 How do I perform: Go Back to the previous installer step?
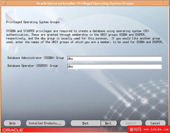coord(85,123)
